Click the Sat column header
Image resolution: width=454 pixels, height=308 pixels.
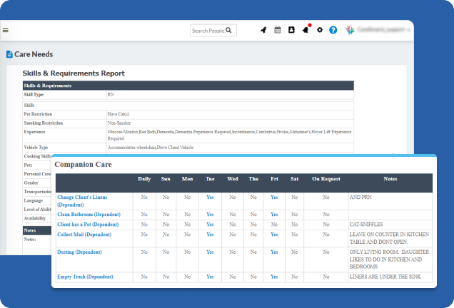pos(295,179)
